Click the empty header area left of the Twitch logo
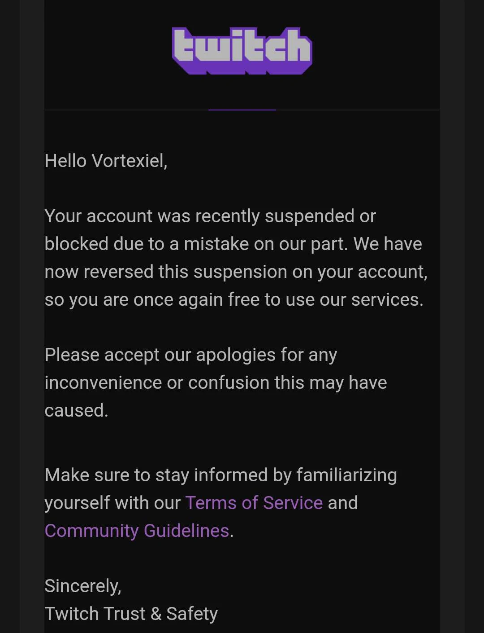Image resolution: width=484 pixels, height=633 pixels. [x=108, y=54]
